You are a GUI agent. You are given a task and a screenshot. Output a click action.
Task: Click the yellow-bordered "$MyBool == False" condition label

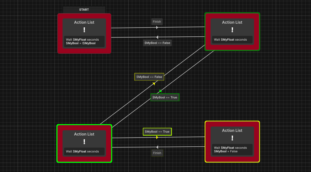(x=149, y=76)
